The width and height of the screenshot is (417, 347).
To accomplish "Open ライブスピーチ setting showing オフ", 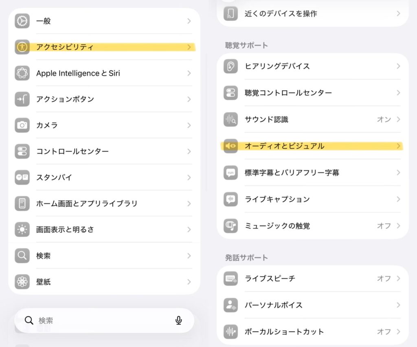I will (x=383, y=279).
